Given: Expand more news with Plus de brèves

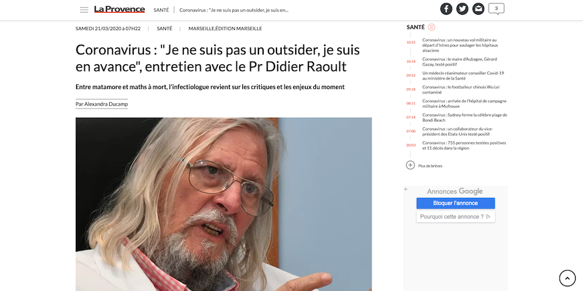Looking at the screenshot, I should click(424, 165).
